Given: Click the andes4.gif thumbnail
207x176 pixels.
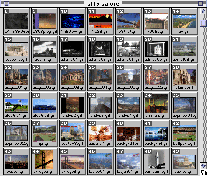Looking at the screenshot, I should coord(129,106).
